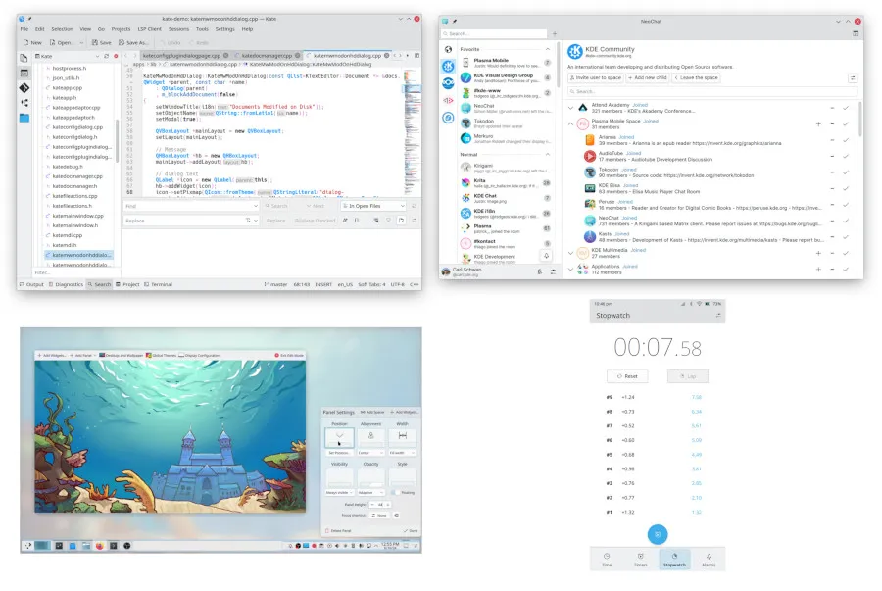The height and width of the screenshot is (591, 882).
Task: Click the checkmark icon on the AudioTube row
Action: click(846, 156)
